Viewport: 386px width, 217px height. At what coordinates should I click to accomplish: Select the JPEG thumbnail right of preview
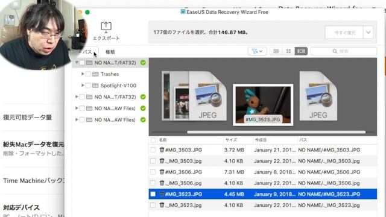318,96
